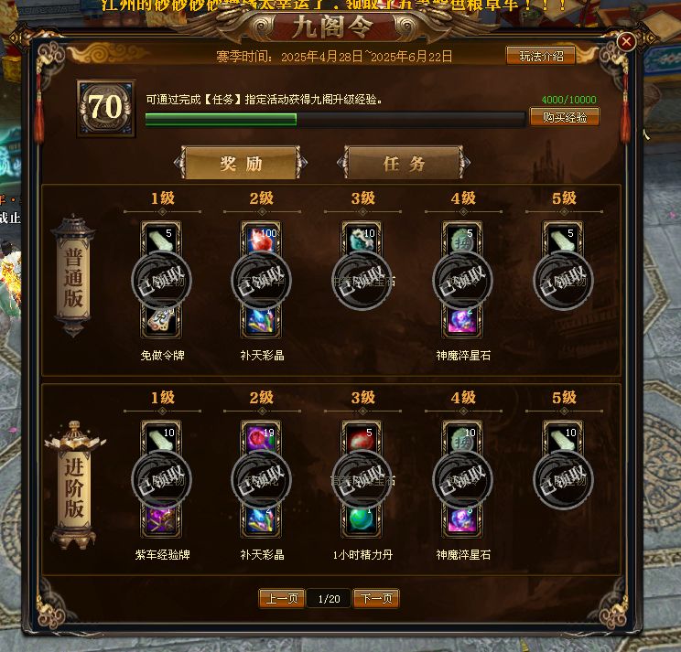Click the level 70 badge icon
Viewport: 681px width, 652px height.
coord(106,108)
